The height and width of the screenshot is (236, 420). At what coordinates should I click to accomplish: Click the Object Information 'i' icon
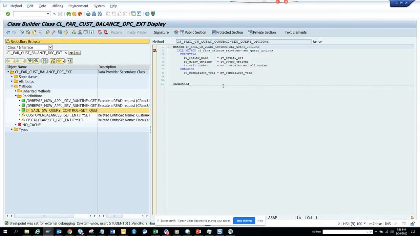point(92,32)
